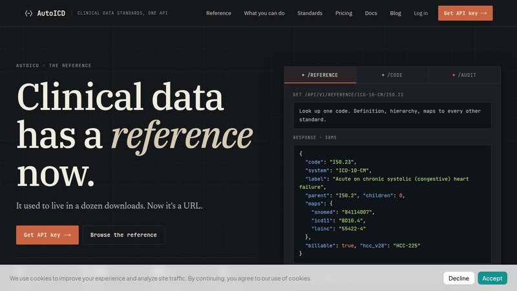This screenshot has width=517, height=291.
Task: Open the AutoICD home text link
Action: [51, 13]
